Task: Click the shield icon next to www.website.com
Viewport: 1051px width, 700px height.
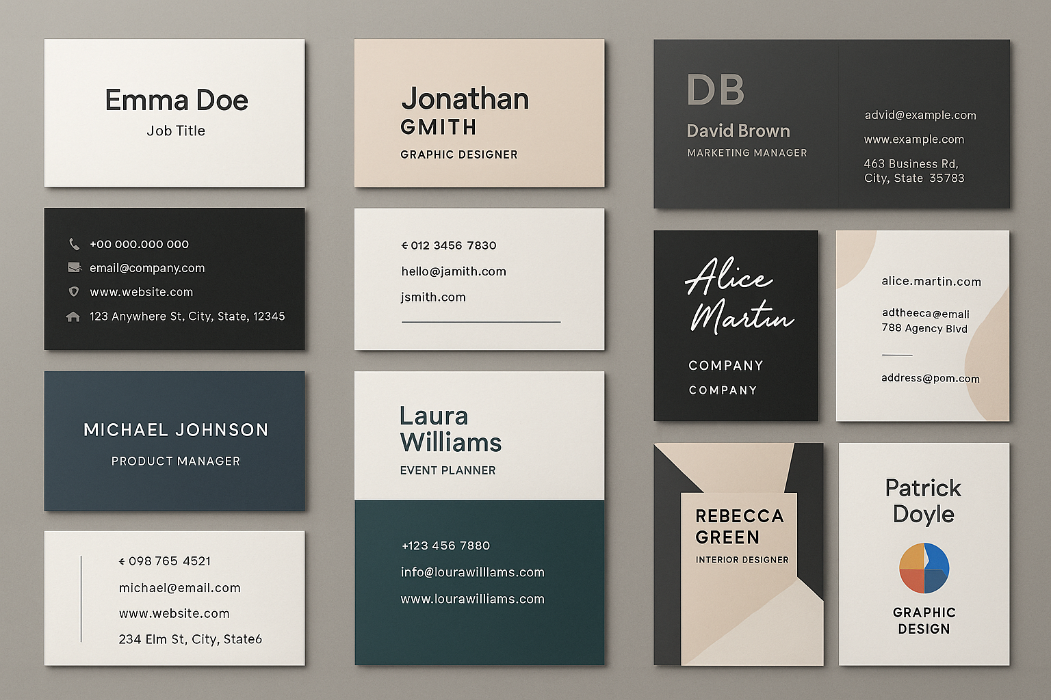Action: coord(74,292)
